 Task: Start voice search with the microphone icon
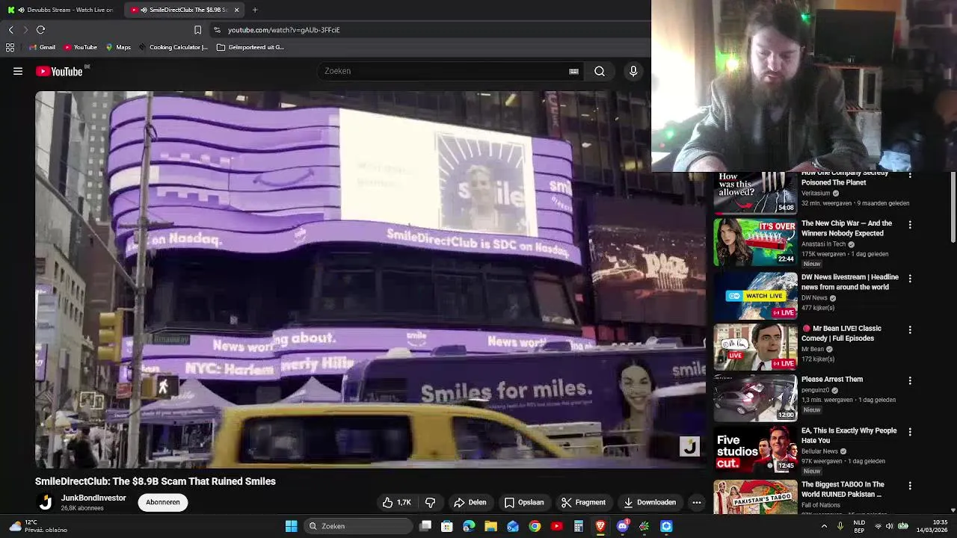pos(633,71)
